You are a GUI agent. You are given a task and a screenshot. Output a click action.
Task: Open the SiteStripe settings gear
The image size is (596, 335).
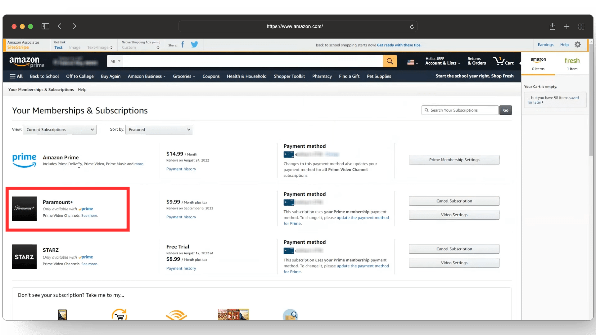coord(578,44)
